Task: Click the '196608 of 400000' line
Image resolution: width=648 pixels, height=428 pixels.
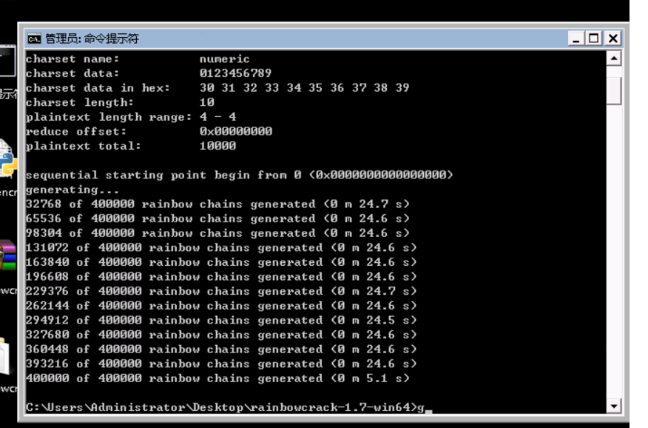Action: coord(221,276)
